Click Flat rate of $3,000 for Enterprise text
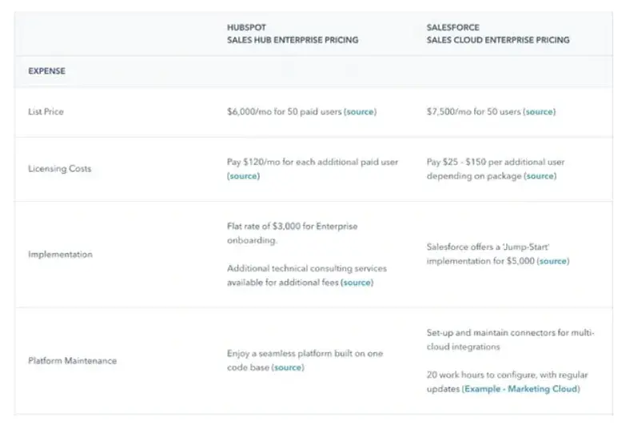Image resolution: width=630 pixels, height=433 pixels. [x=292, y=227]
